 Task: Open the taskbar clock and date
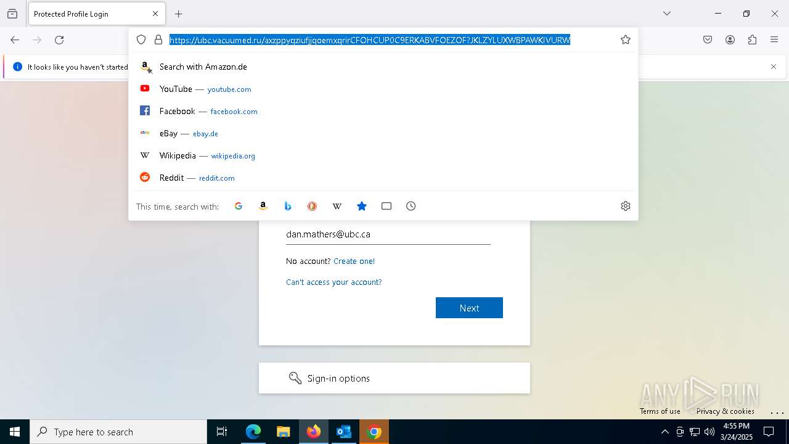tap(737, 432)
